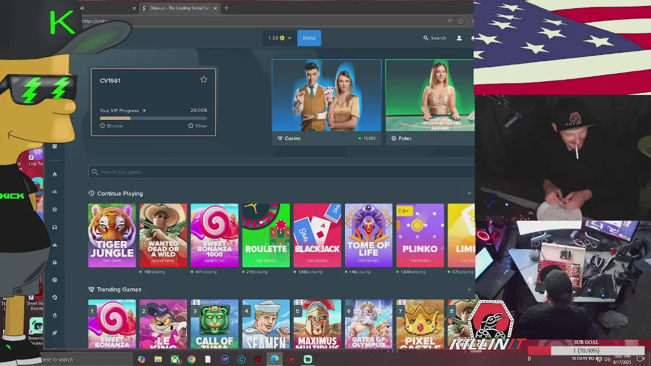This screenshot has width=651, height=366.
Task: Open the Search link in site header
Action: point(435,38)
